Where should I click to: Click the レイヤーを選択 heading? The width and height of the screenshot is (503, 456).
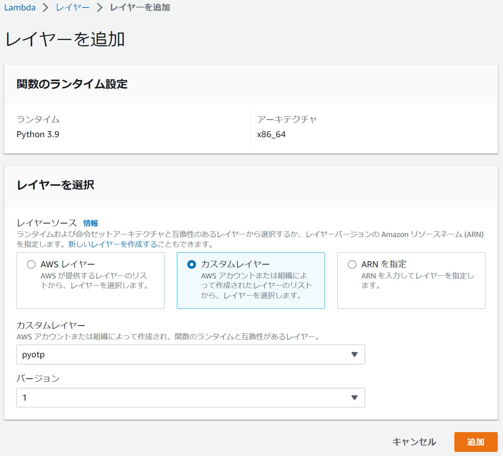(55, 185)
